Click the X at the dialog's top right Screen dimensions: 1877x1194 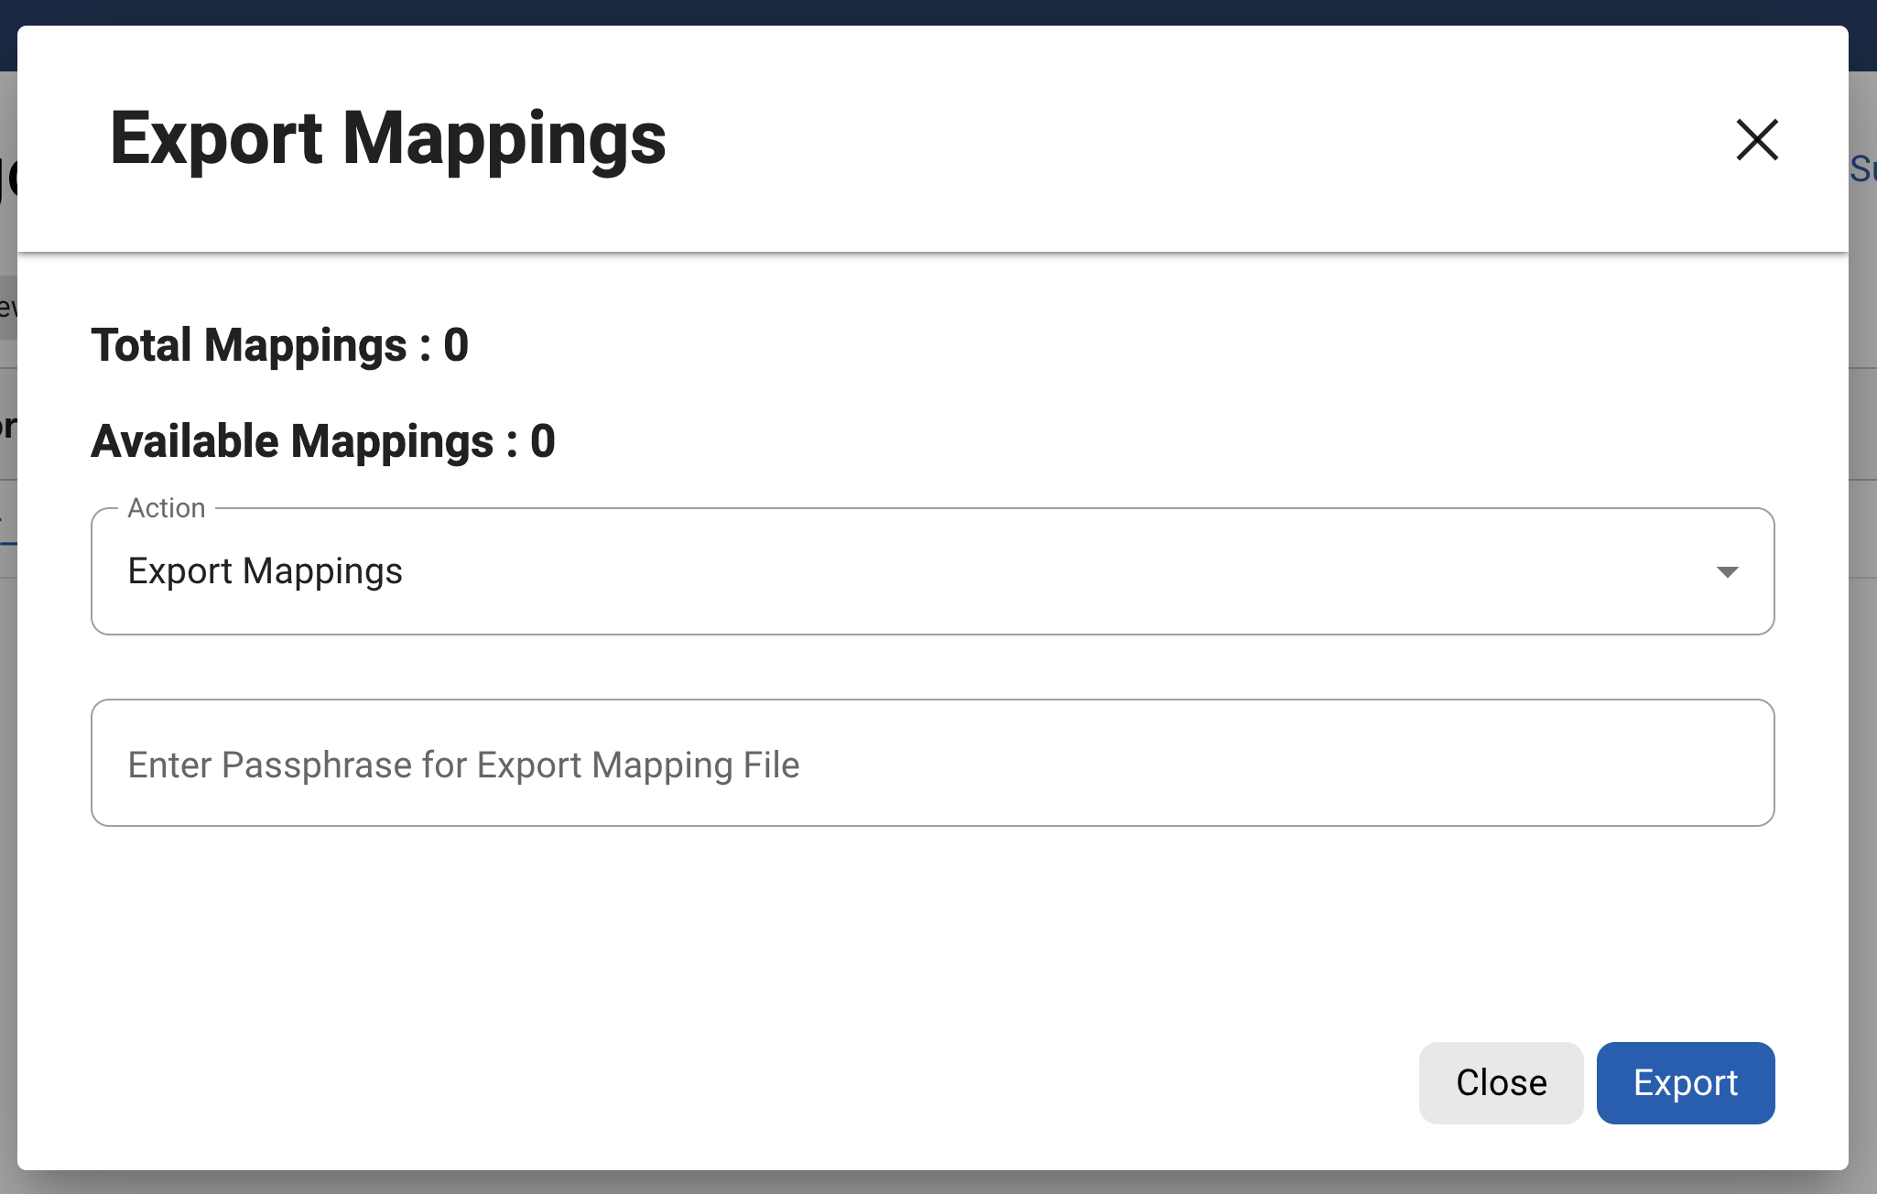[1755, 139]
